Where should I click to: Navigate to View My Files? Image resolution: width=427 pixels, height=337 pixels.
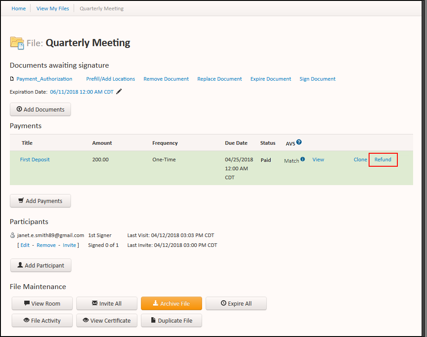tap(52, 8)
